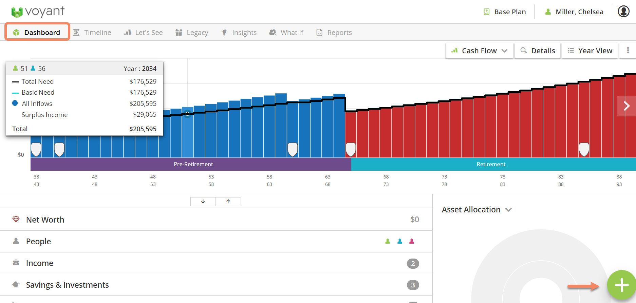The height and width of the screenshot is (303, 636).
Task: Switch to Year View
Action: tap(590, 51)
